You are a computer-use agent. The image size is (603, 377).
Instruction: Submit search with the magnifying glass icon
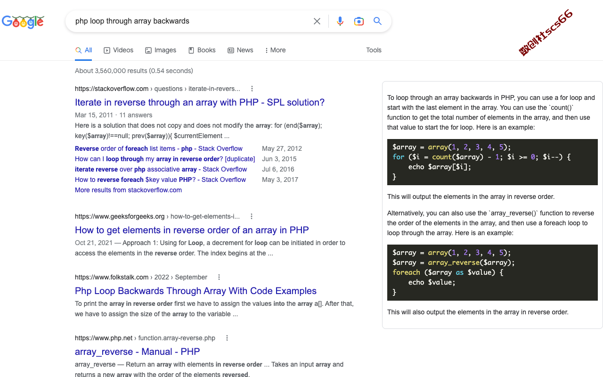point(377,21)
